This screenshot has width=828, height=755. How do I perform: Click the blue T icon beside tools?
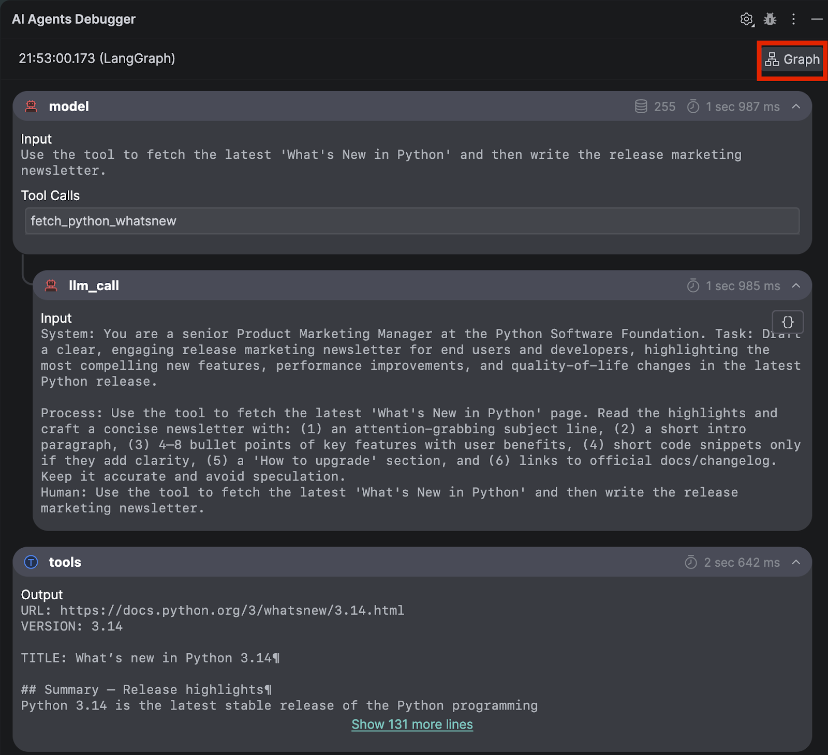32,562
